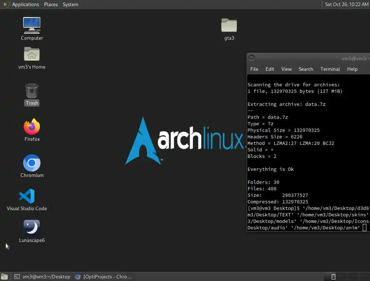Viewport: 370px width, 281px height.
Task: Switch to vm3@vm3:~/Desktop taskbar button
Action: [43, 277]
